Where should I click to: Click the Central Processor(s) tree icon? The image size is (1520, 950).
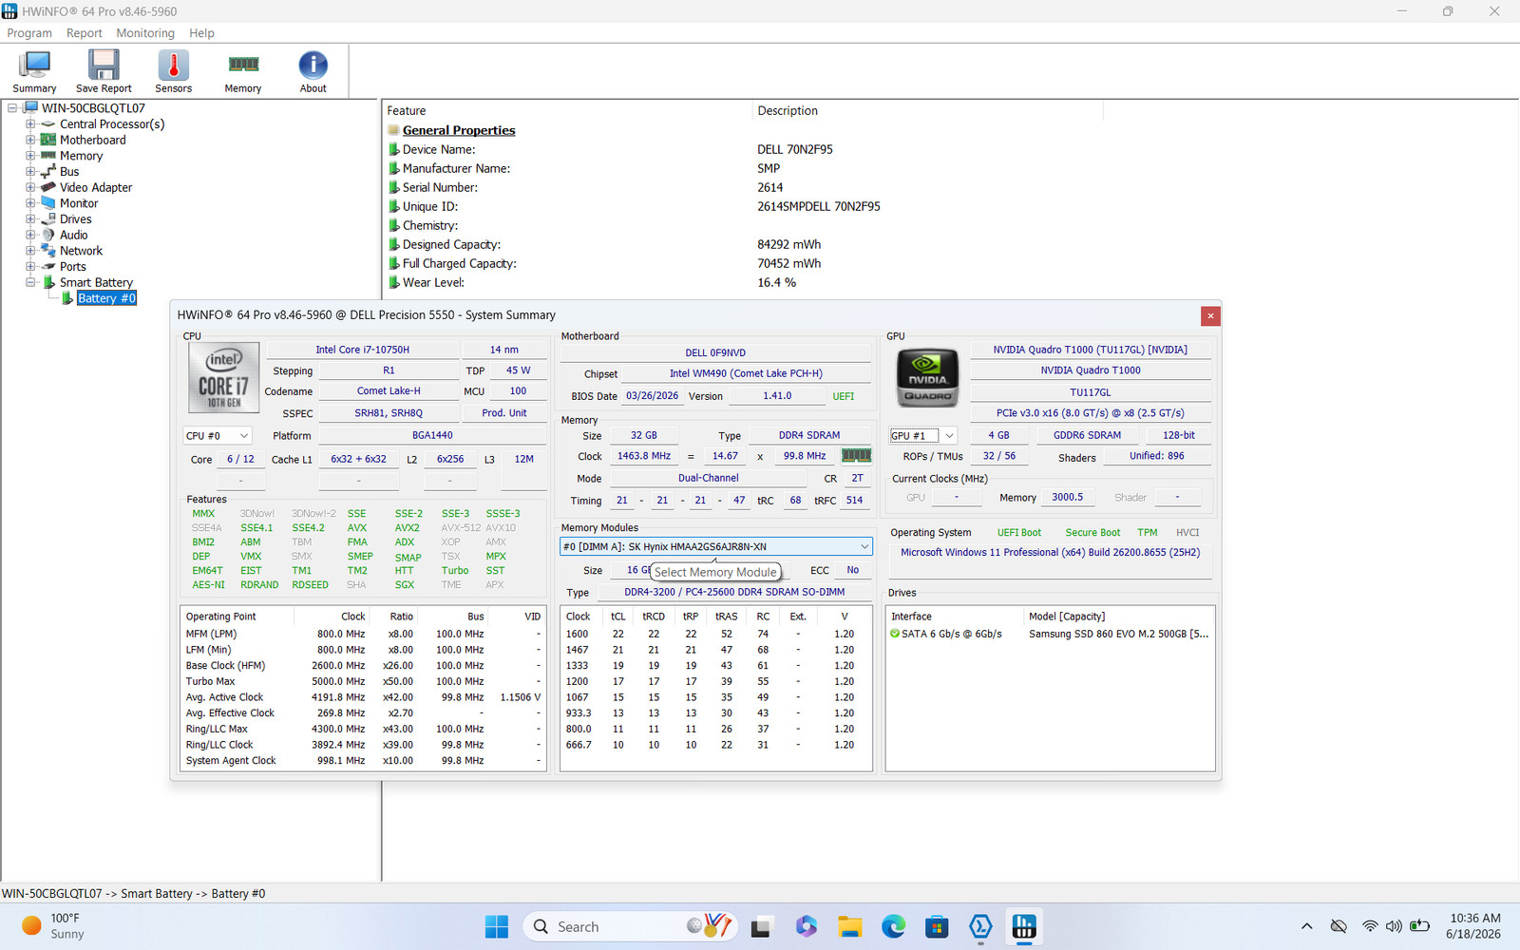[48, 124]
